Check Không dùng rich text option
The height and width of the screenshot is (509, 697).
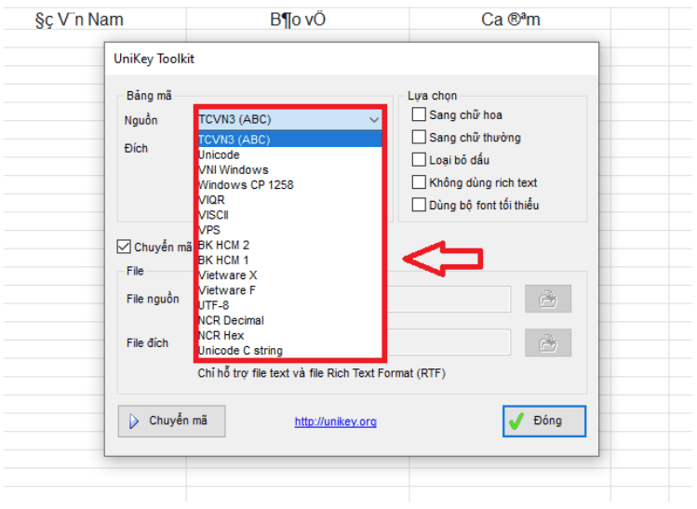coord(419,182)
